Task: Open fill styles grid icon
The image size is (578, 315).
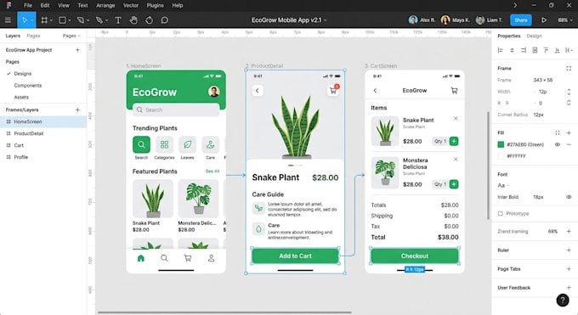Action: point(558,132)
